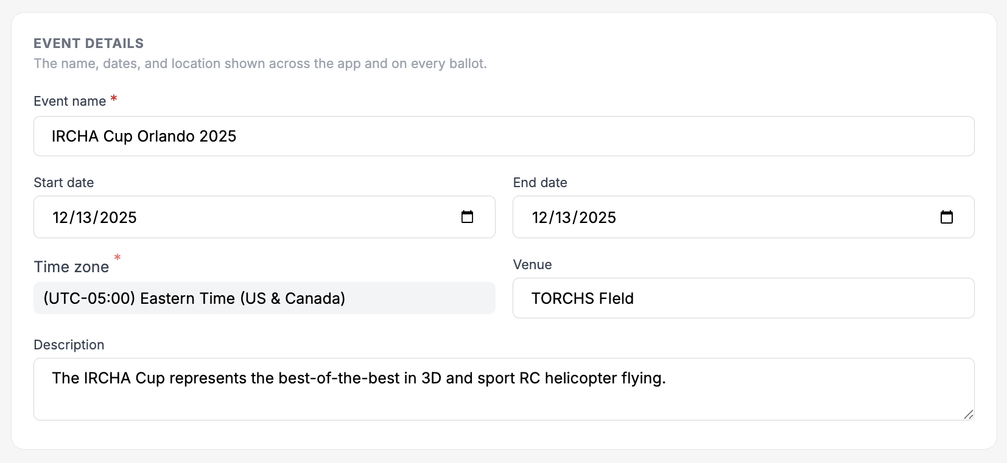Select the month segment of End date
Image resolution: width=1007 pixels, height=463 pixels.
pos(540,218)
